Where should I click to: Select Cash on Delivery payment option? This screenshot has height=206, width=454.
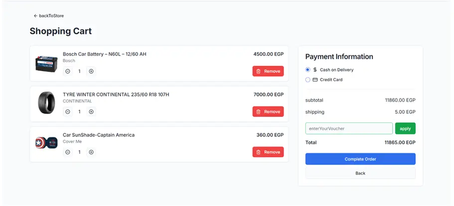(308, 70)
